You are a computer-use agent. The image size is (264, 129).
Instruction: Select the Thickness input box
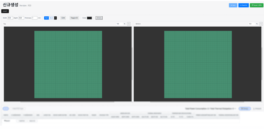click(34, 18)
